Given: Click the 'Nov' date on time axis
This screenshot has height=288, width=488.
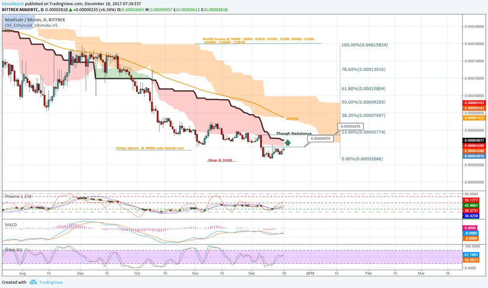Looking at the screenshot, I should [x=195, y=273].
